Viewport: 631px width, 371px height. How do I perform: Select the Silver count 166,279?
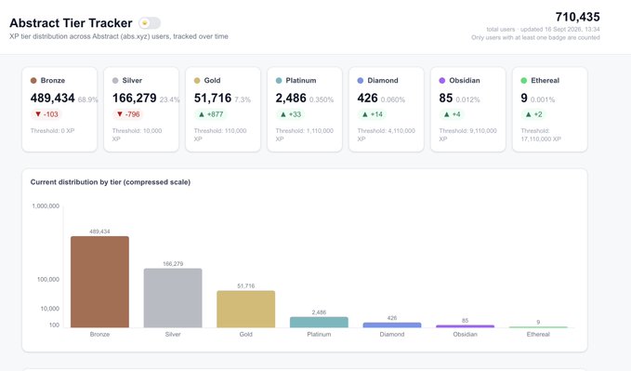pyautogui.click(x=135, y=98)
